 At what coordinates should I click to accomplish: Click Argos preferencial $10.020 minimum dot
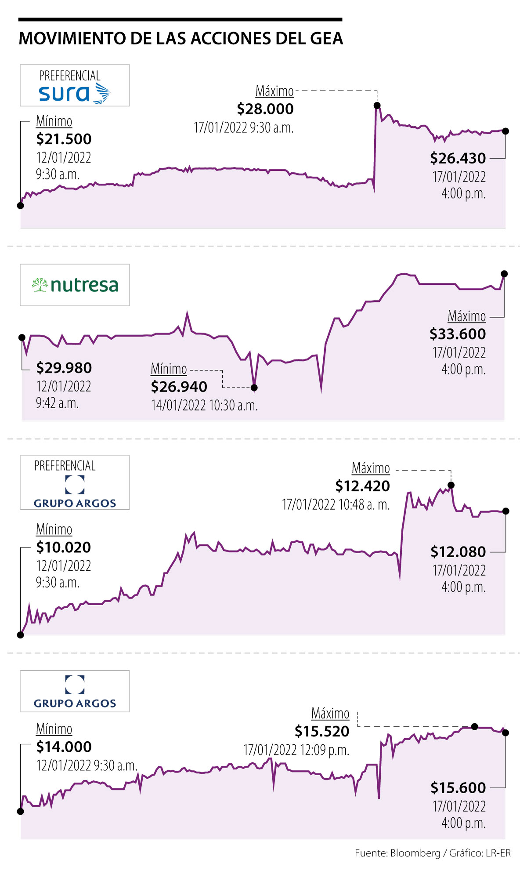click(x=21, y=635)
